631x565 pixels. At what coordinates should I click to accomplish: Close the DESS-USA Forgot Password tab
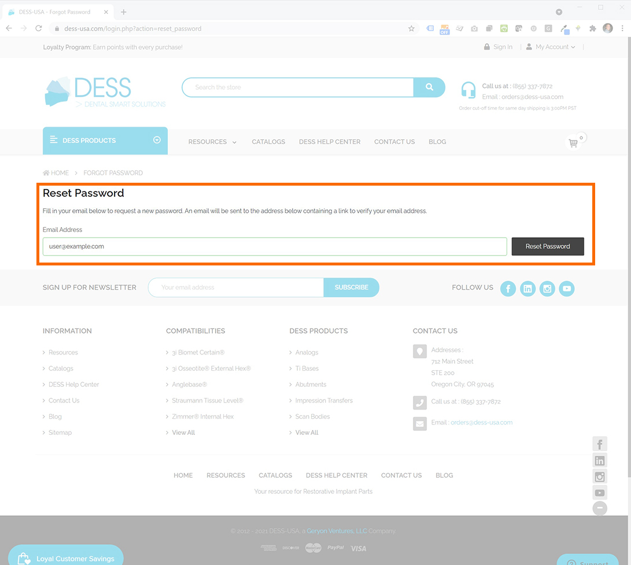click(x=106, y=12)
